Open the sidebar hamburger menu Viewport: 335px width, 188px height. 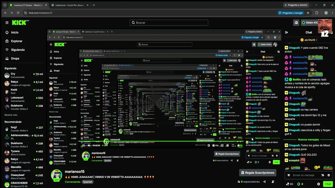7,23
